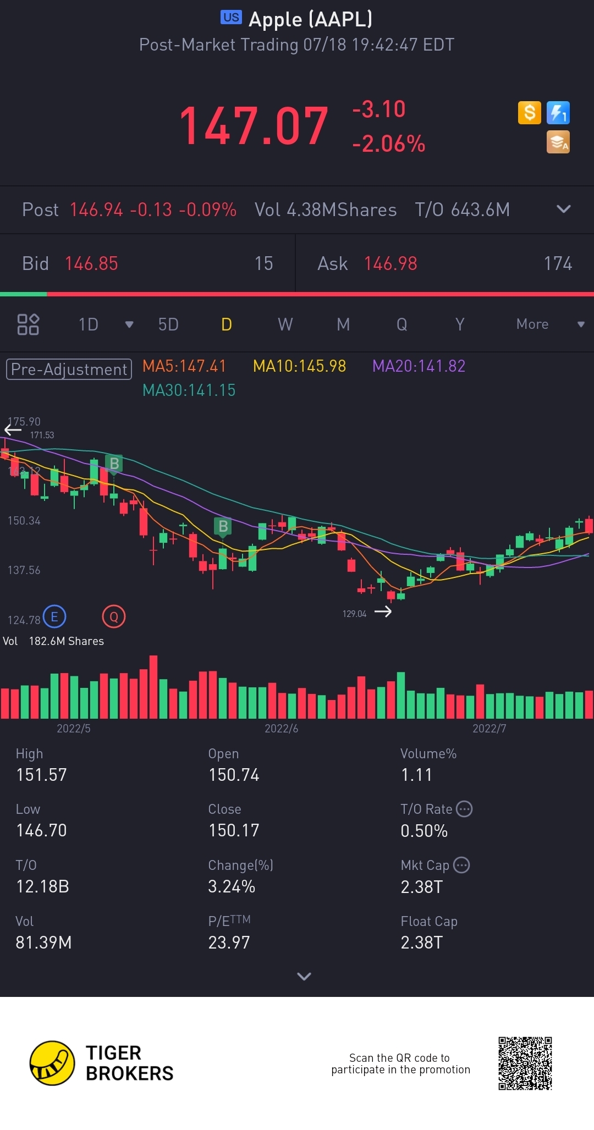Tap the MA10:145.98 indicator label
This screenshot has width=594, height=1130.
click(x=300, y=366)
